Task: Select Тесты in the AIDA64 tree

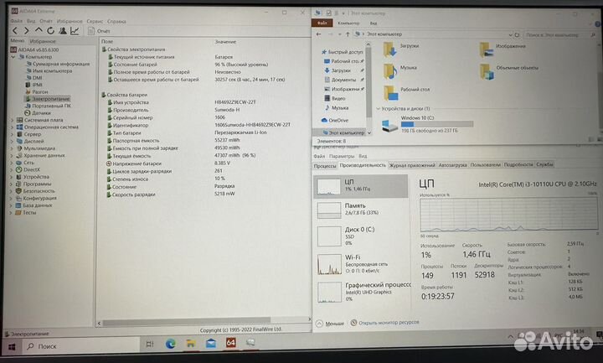Action: pyautogui.click(x=26, y=212)
